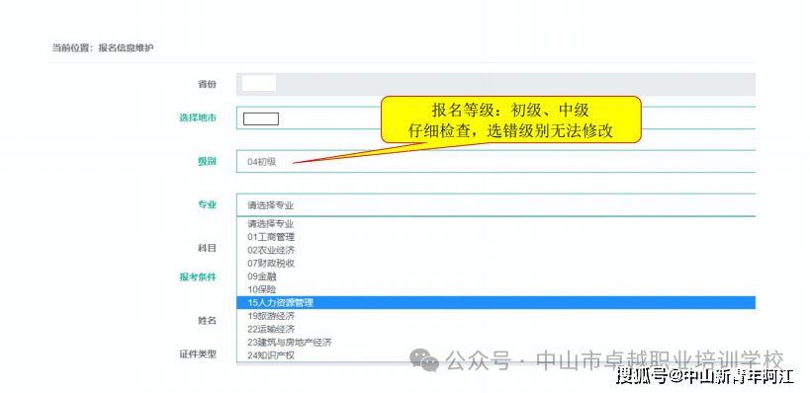Click the 省份 province field
810x393 pixels.
[x=495, y=84]
